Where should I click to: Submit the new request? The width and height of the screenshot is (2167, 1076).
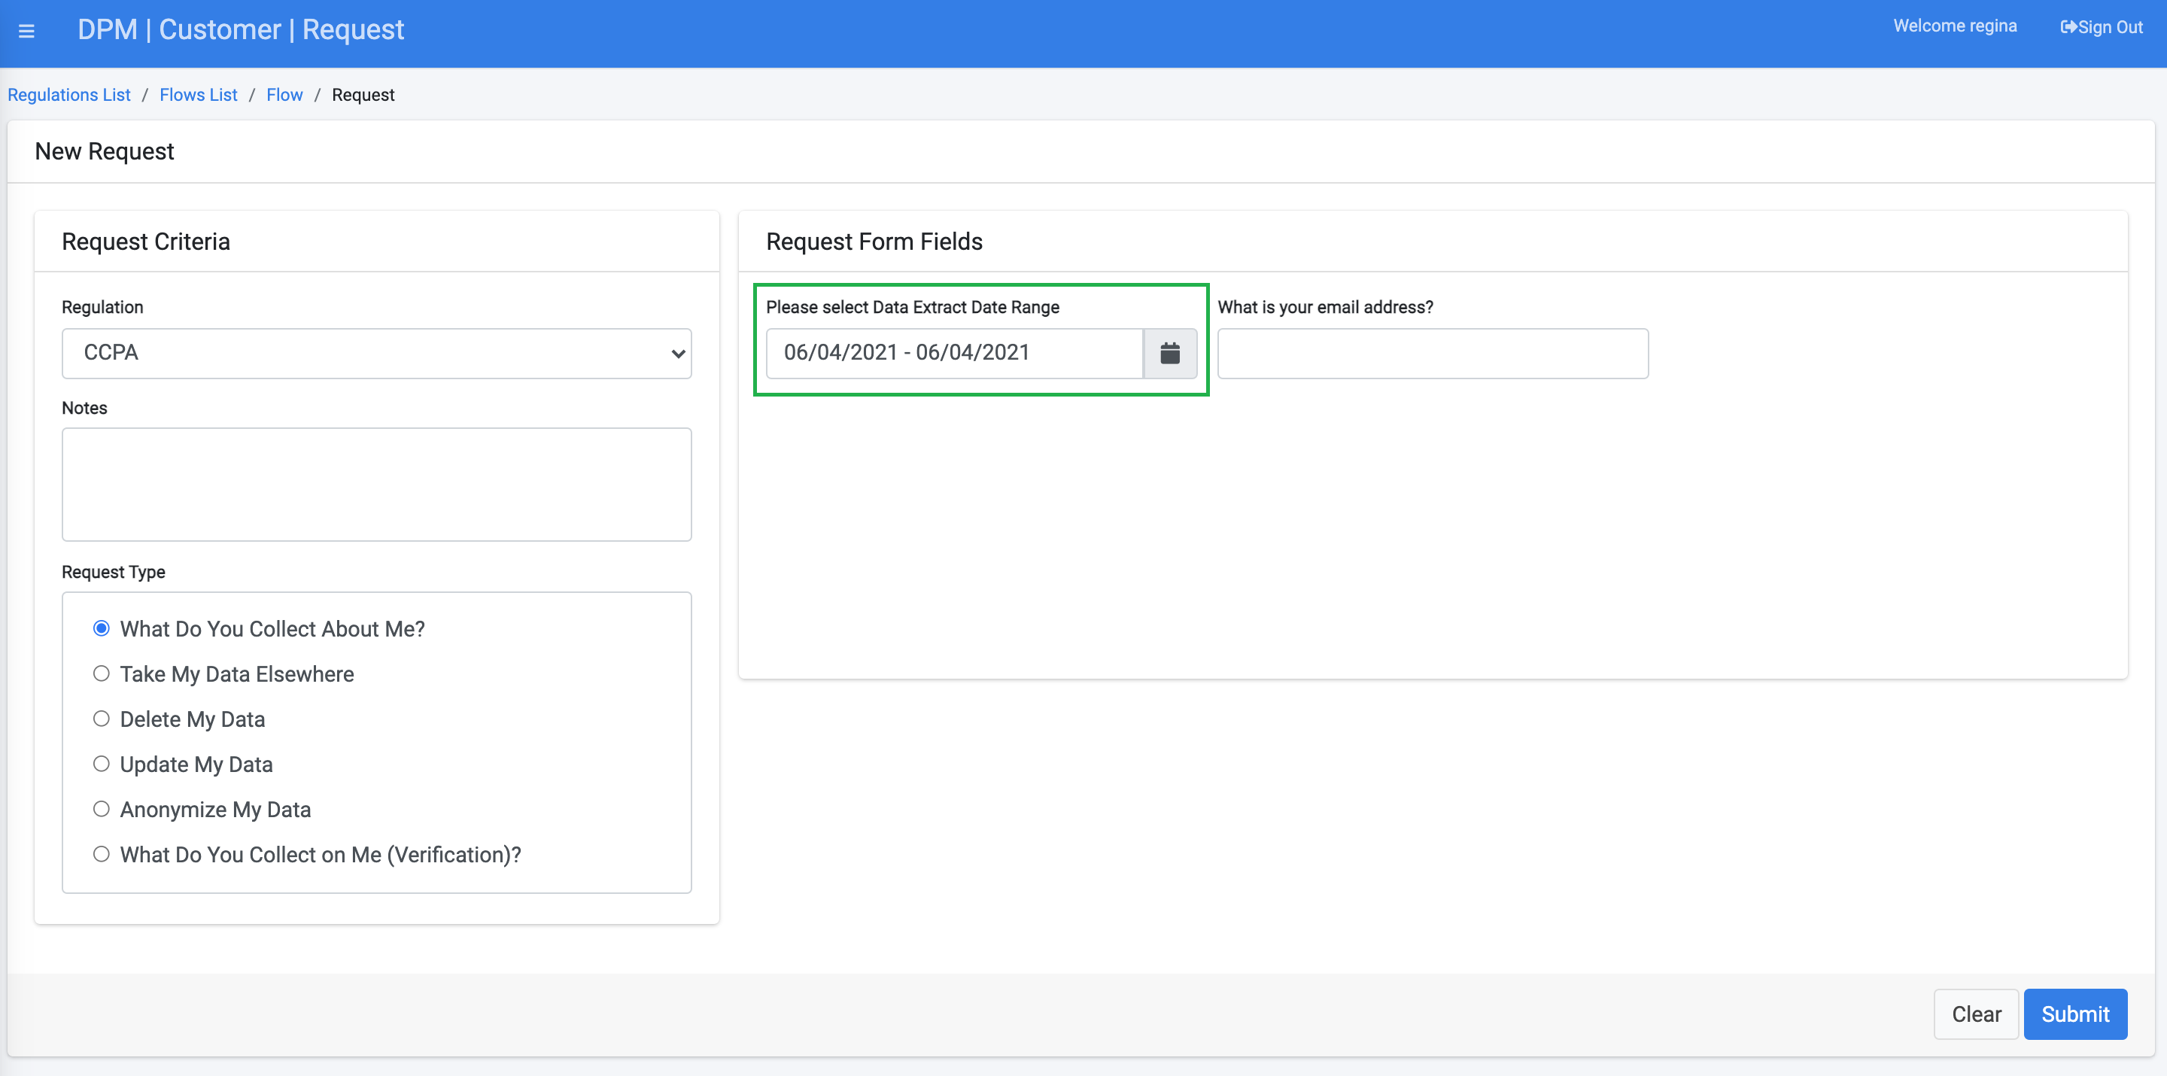click(2075, 1014)
